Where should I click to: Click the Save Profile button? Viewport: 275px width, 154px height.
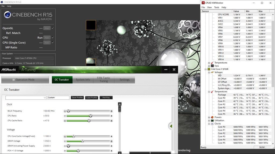click(77, 98)
